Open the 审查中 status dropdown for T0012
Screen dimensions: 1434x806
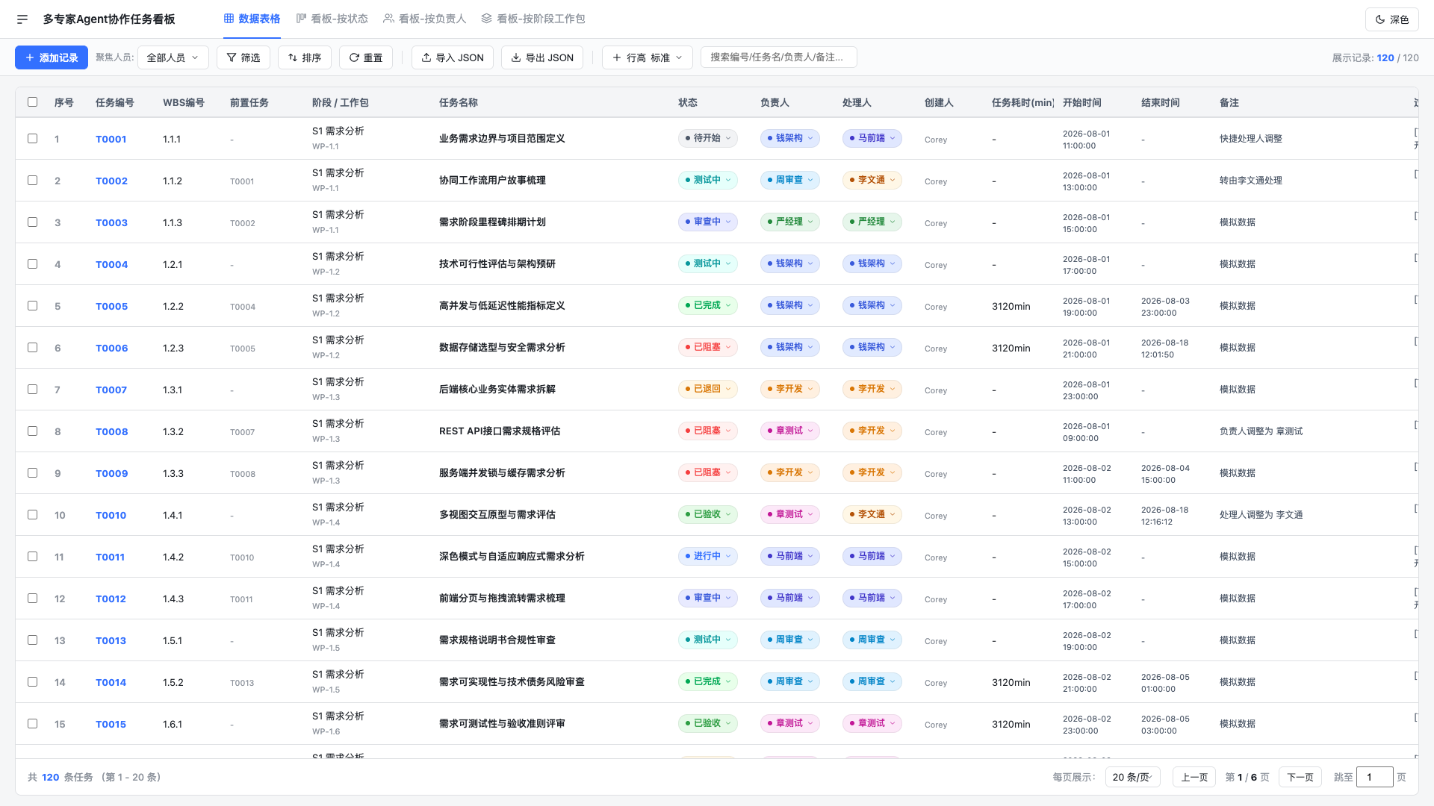coord(708,598)
